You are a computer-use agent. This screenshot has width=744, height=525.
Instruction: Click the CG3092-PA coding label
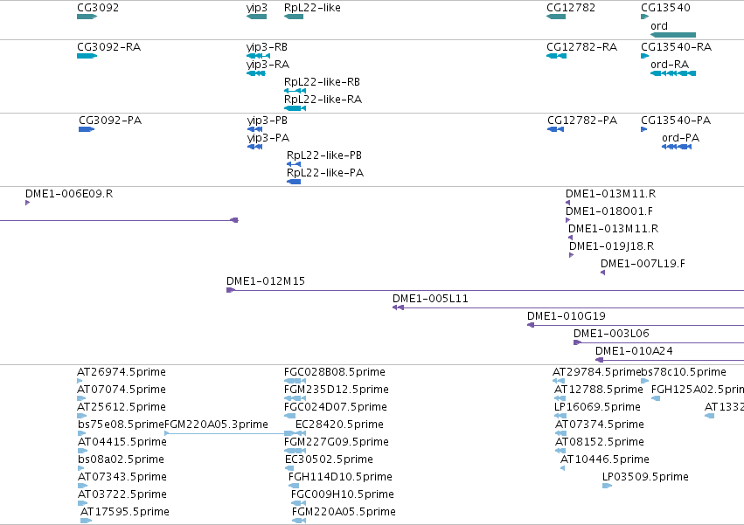[x=110, y=121]
